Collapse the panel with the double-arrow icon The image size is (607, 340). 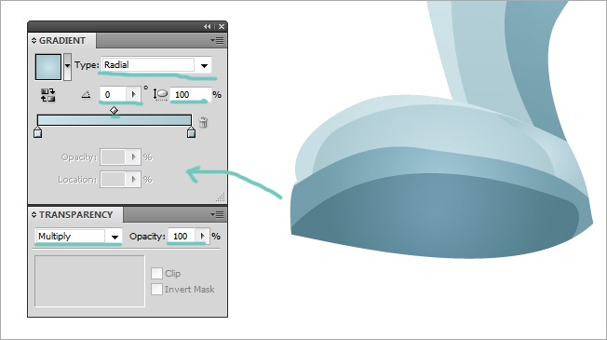[x=208, y=27]
